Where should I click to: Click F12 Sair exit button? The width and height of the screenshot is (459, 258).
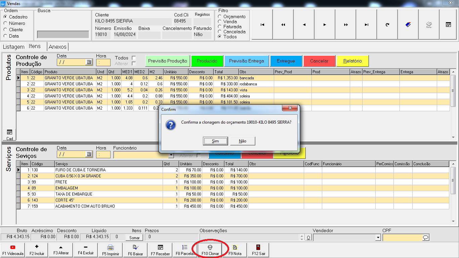[258, 250]
